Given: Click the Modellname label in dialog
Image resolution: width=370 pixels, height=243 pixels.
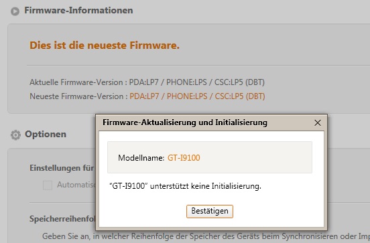Looking at the screenshot, I should (x=141, y=158).
